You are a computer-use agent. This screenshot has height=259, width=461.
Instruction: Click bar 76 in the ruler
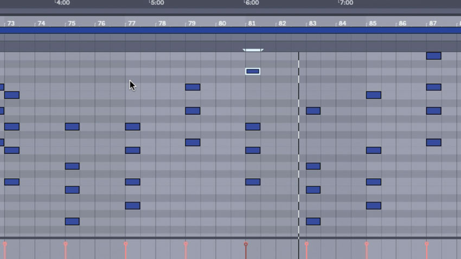point(101,23)
